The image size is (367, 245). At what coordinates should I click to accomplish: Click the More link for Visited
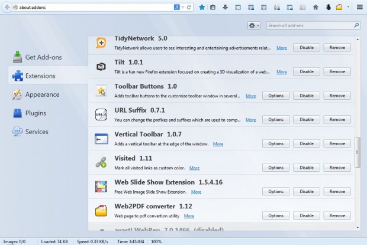pyautogui.click(x=194, y=168)
